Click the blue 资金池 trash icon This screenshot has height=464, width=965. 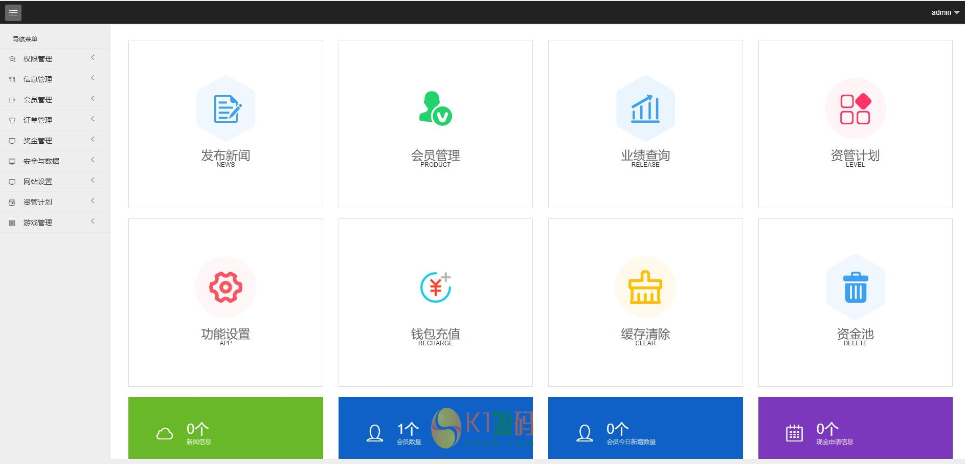[855, 287]
